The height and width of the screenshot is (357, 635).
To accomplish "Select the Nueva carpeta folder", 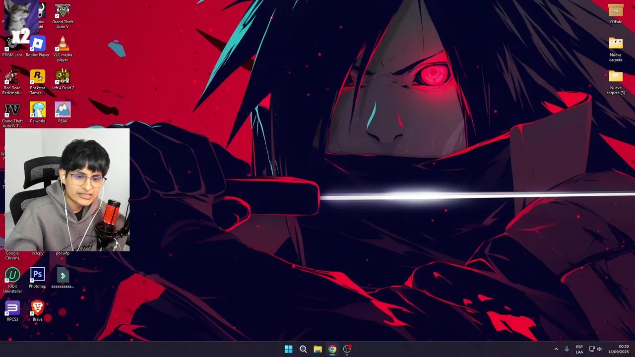I will pyautogui.click(x=616, y=49).
